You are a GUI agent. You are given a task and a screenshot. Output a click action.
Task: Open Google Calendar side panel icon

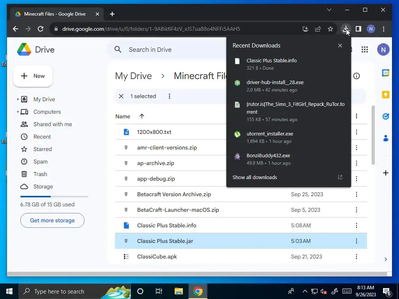385,73
